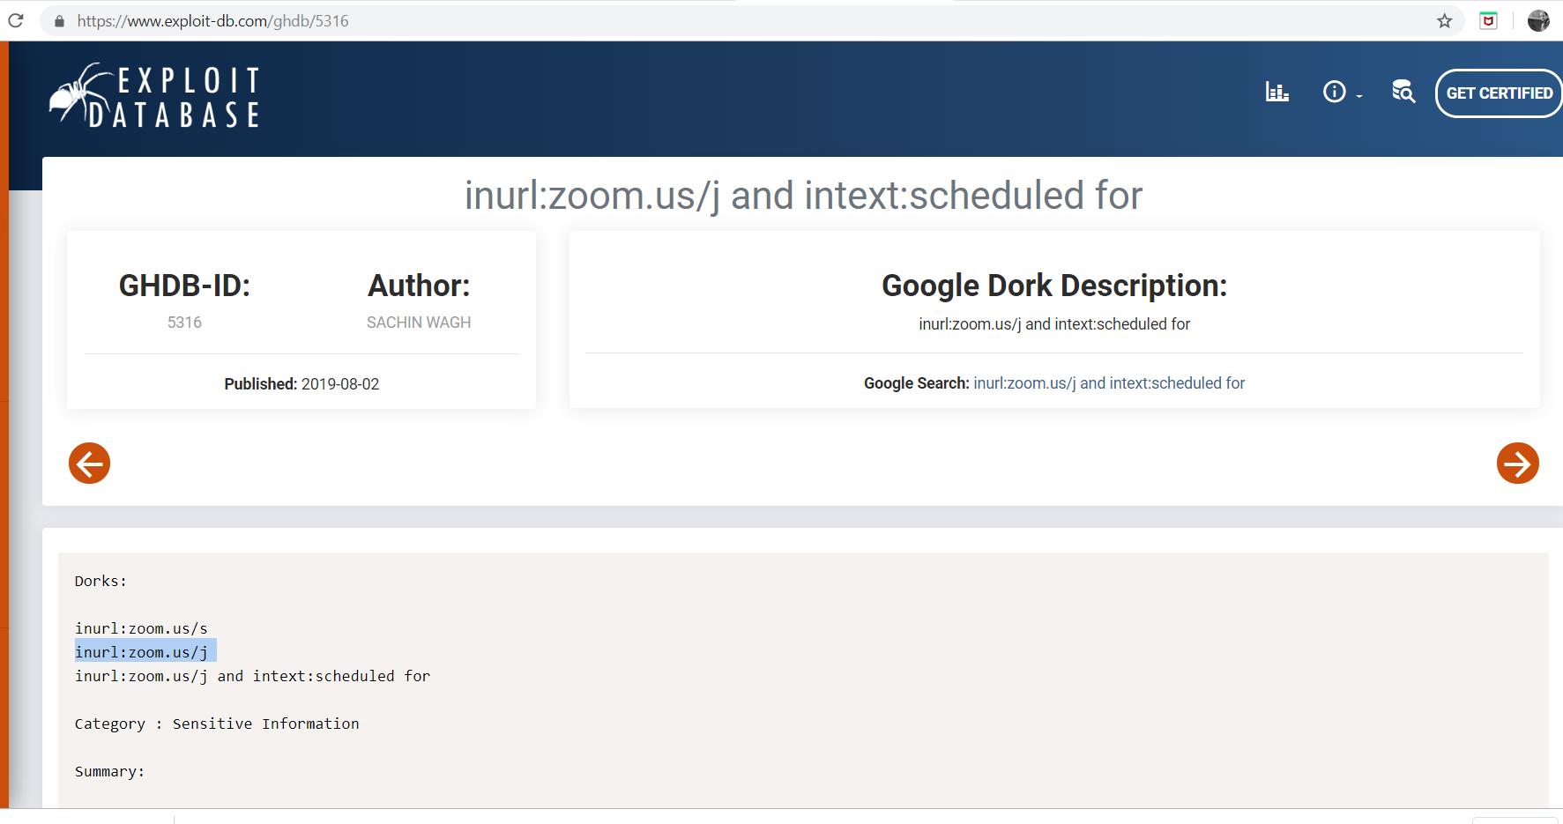
Task: Click the published date 2019-08-02
Action: pos(340,384)
